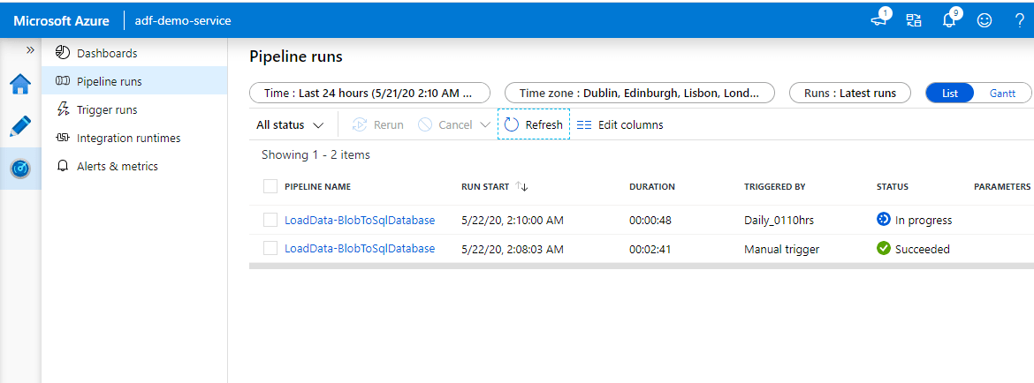Go to Trigger runs in sidebar
The width and height of the screenshot is (1034, 383).
tap(107, 109)
